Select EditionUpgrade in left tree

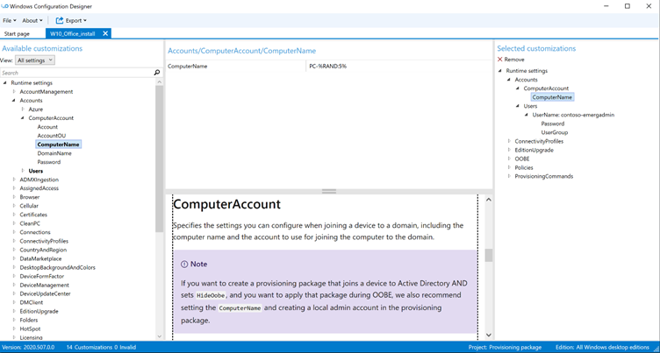coord(39,312)
